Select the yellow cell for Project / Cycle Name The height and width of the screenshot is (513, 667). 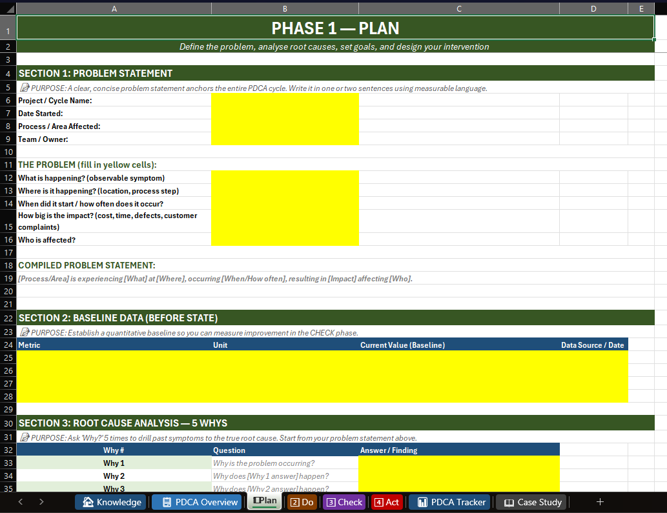pyautogui.click(x=285, y=101)
